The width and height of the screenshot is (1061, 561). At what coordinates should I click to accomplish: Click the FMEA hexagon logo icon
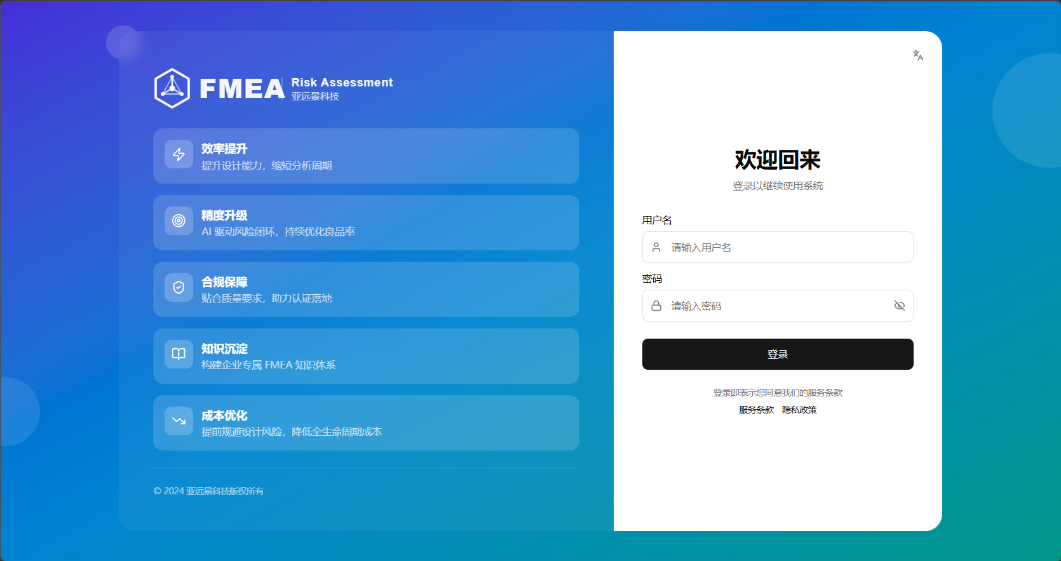click(x=172, y=88)
